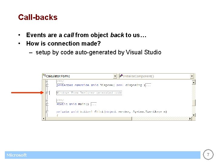Click the horizontal scrollbar left arrow
Image resolution: width=218 pixels, height=163 pixels.
[44, 119]
